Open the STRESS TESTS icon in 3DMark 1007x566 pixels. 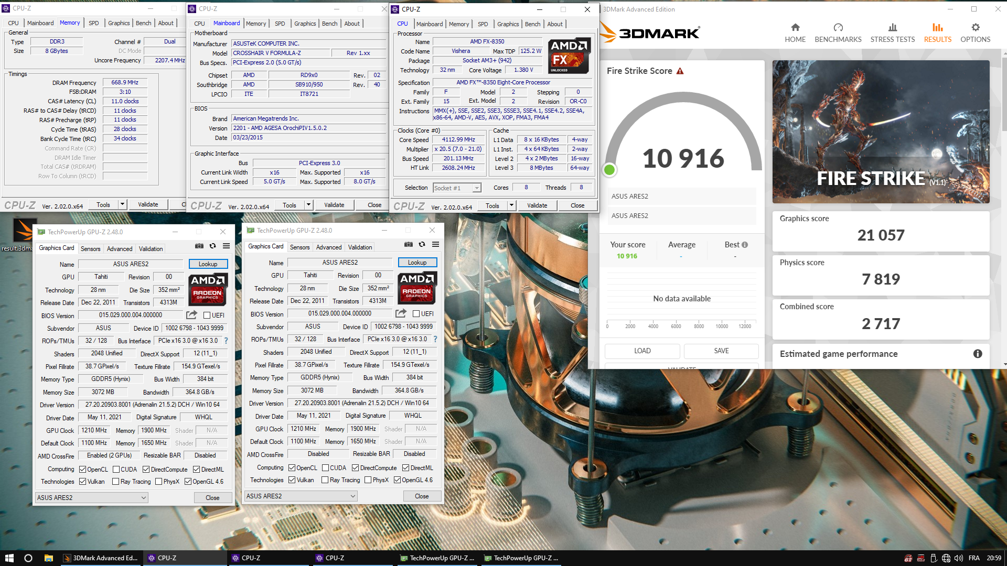(x=893, y=27)
